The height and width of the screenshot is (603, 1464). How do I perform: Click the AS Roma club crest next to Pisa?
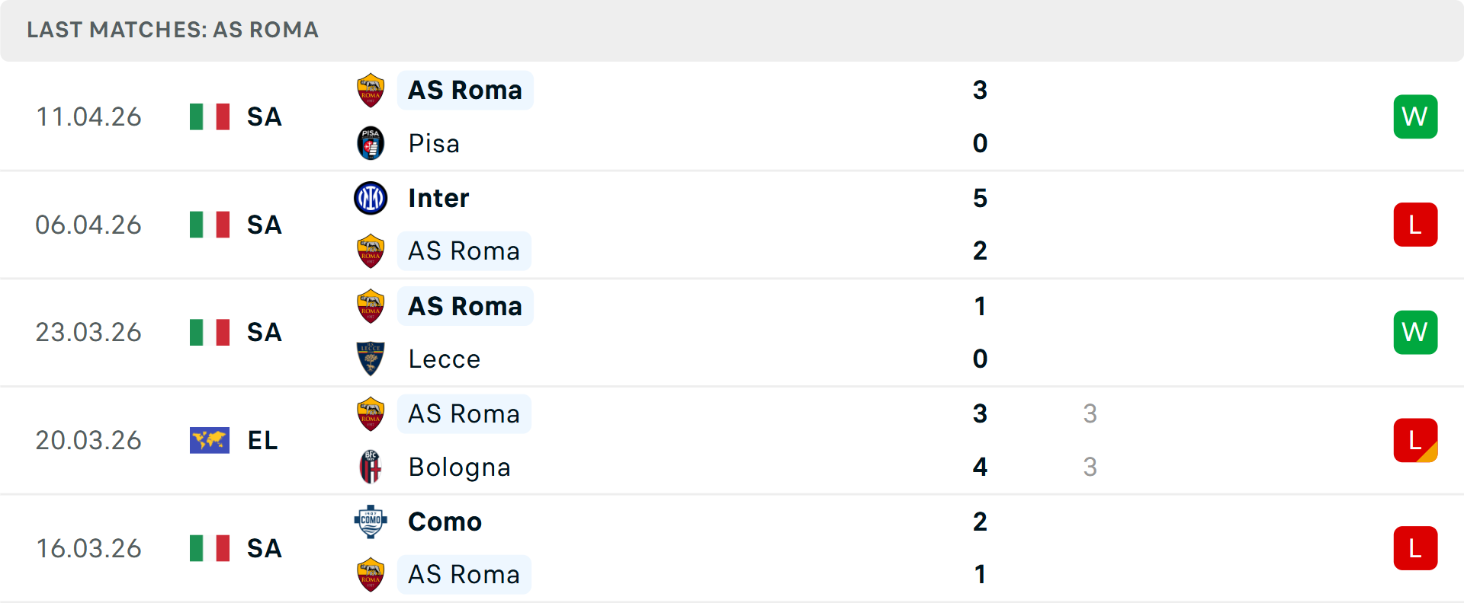tap(371, 89)
